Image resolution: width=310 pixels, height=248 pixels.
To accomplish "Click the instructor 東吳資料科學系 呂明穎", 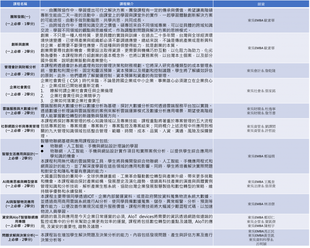I will click(261, 242).
